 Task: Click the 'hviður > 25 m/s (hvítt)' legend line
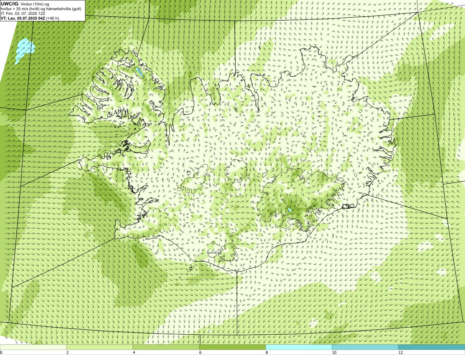click(x=41, y=8)
